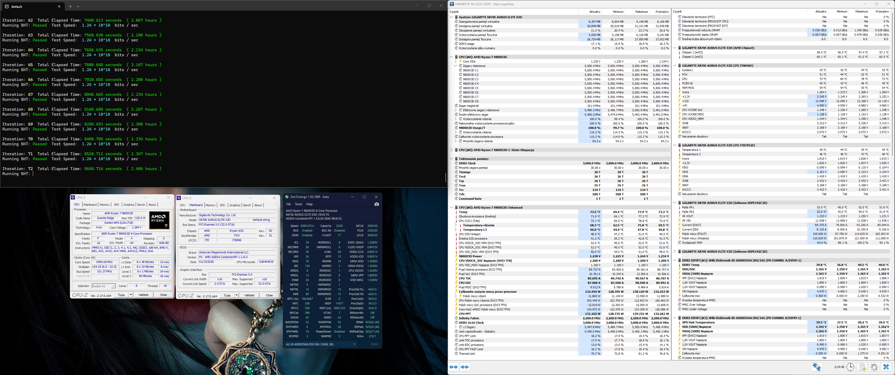Click the Maksimum column header in HWiNFO
The image size is (895, 375).
(641, 11)
